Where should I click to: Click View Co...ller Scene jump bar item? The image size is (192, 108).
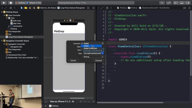coord(46,8)
